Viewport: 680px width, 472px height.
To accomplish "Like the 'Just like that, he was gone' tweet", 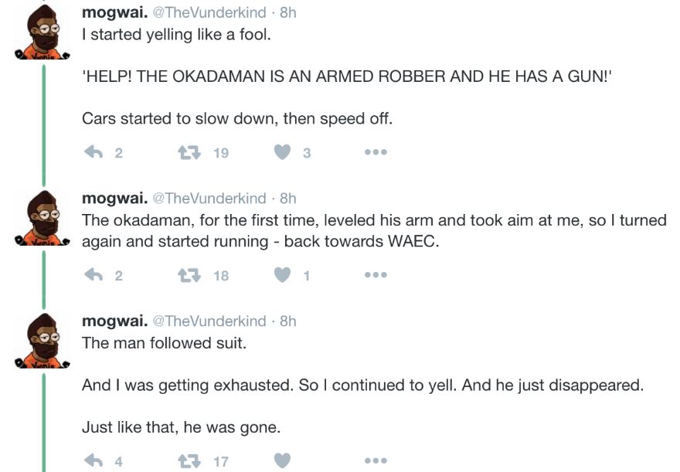I will pyautogui.click(x=283, y=461).
